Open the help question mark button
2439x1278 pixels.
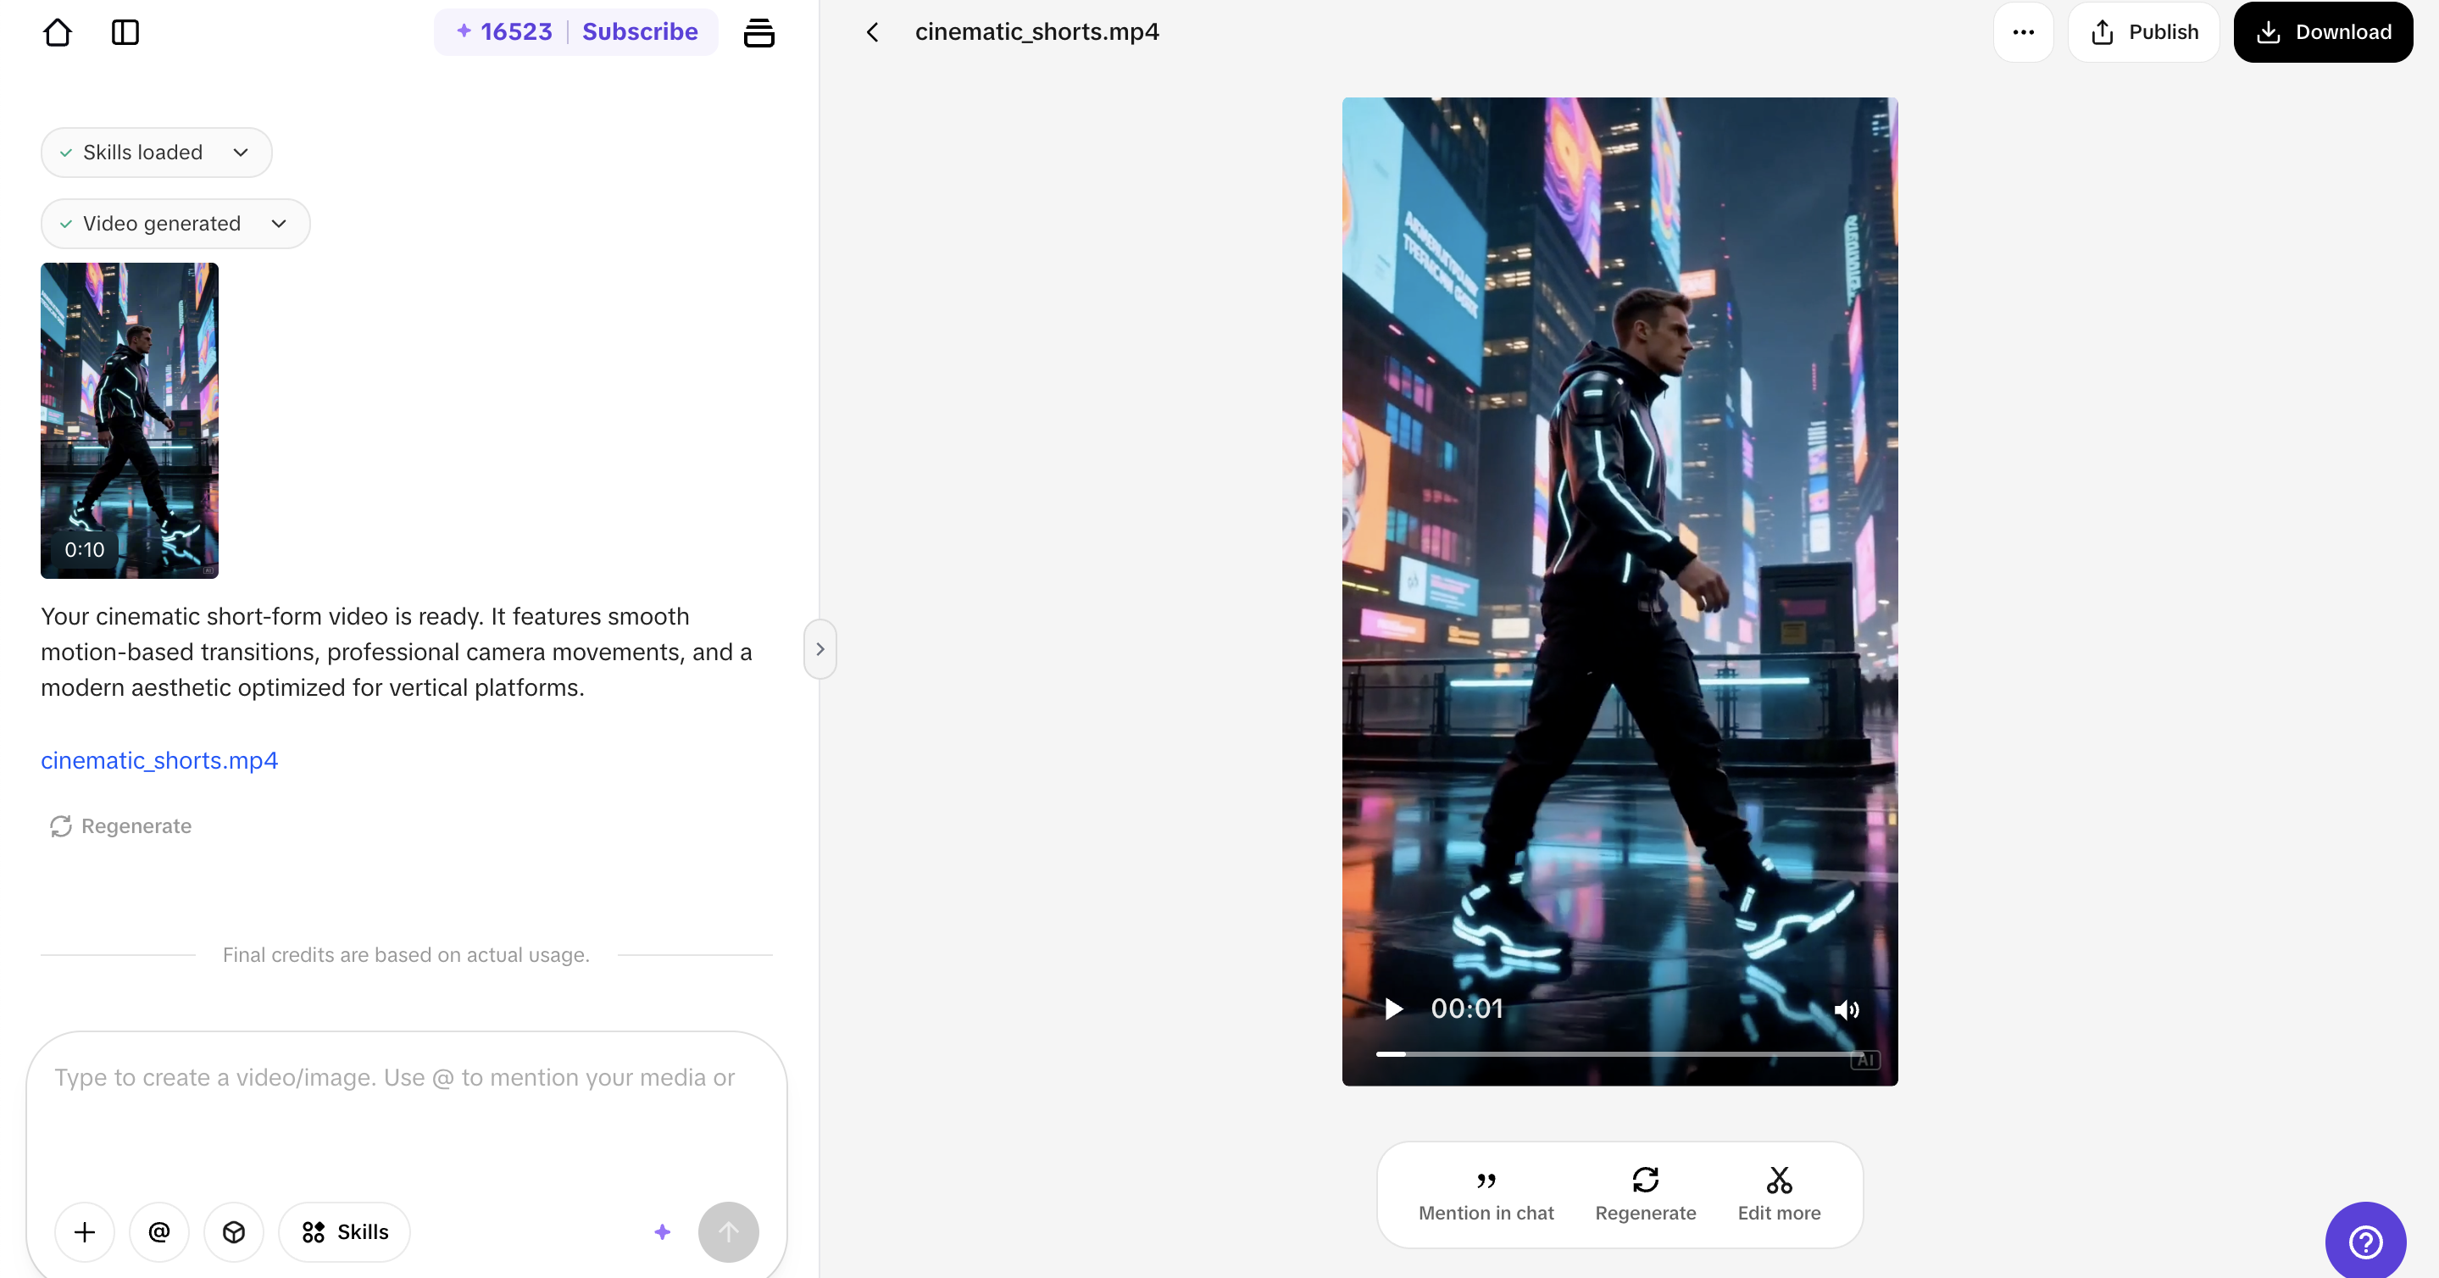click(2365, 1241)
